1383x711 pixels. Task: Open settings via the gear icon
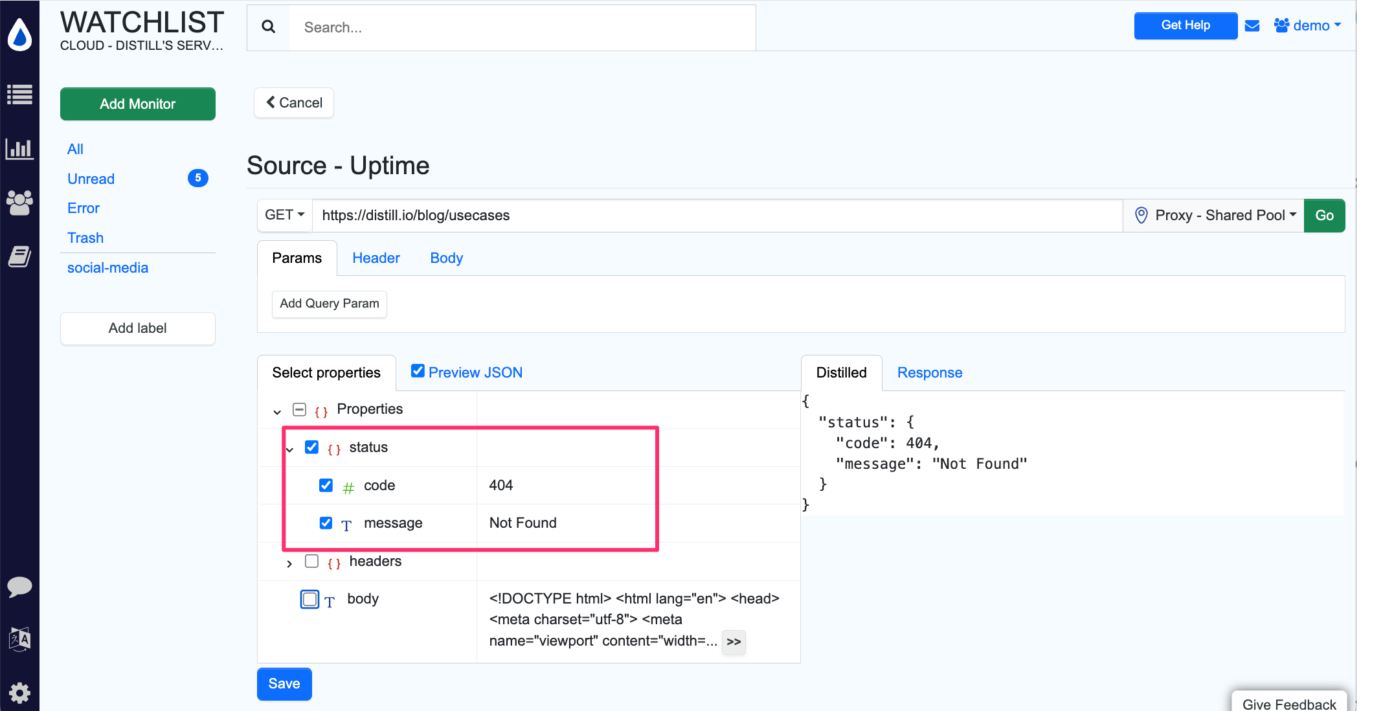tap(20, 693)
